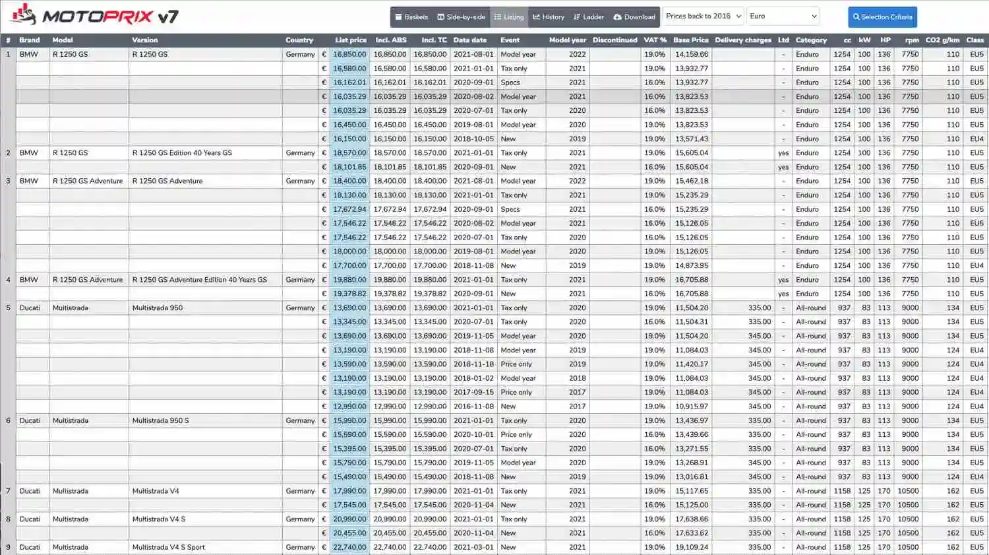The height and width of the screenshot is (555, 989).
Task: Click the data date 2016-11-08
Action: [x=473, y=407]
